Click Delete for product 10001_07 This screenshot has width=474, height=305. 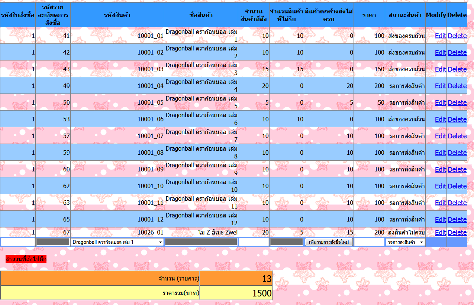point(457,136)
